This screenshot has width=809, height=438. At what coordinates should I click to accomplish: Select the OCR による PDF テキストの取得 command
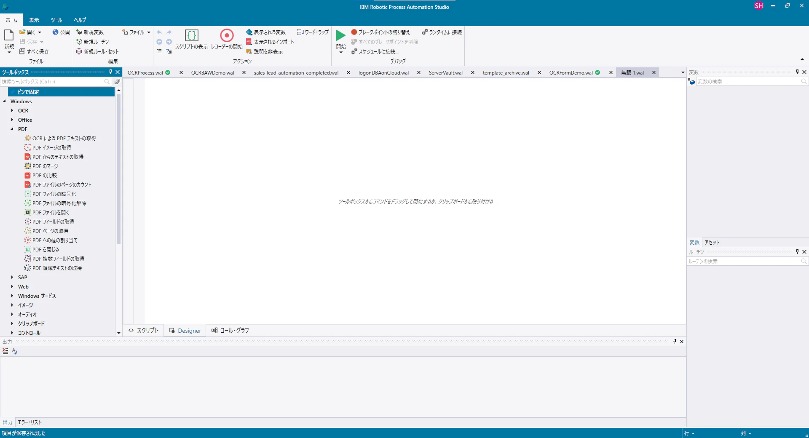60,138
